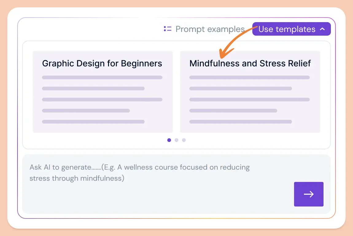This screenshot has width=353, height=236.
Task: Click the bullet list icon beside Prompt examples
Action: pos(168,29)
